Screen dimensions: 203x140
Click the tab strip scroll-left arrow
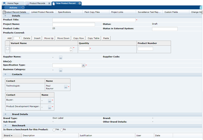[4, 12]
